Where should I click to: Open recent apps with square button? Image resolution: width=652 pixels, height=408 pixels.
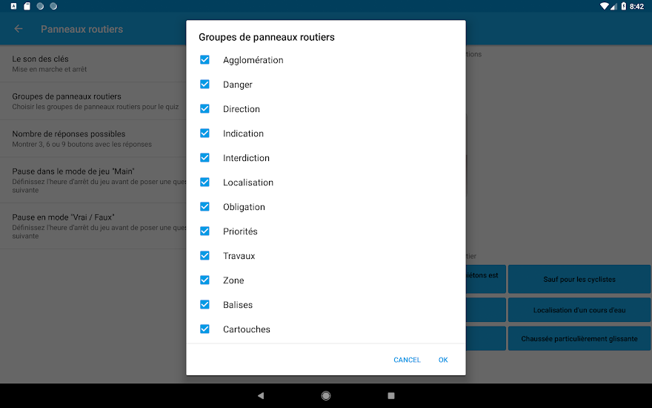pyautogui.click(x=391, y=396)
